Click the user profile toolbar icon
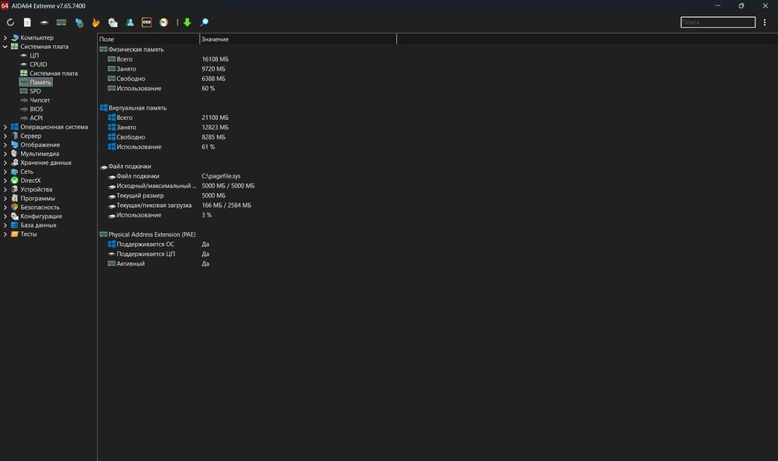This screenshot has width=778, height=461. 129,23
